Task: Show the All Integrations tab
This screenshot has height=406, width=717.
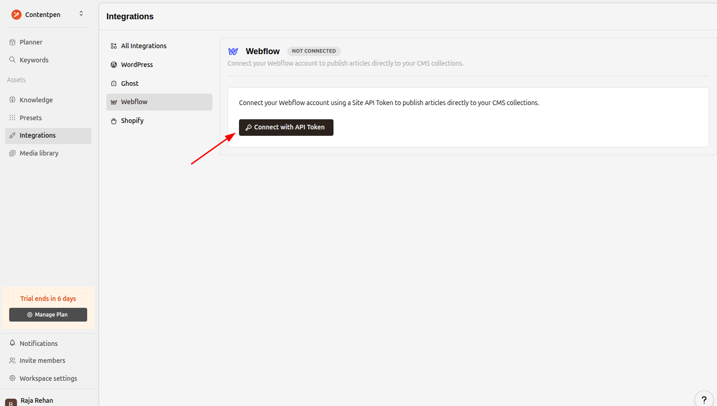Action: [x=144, y=46]
